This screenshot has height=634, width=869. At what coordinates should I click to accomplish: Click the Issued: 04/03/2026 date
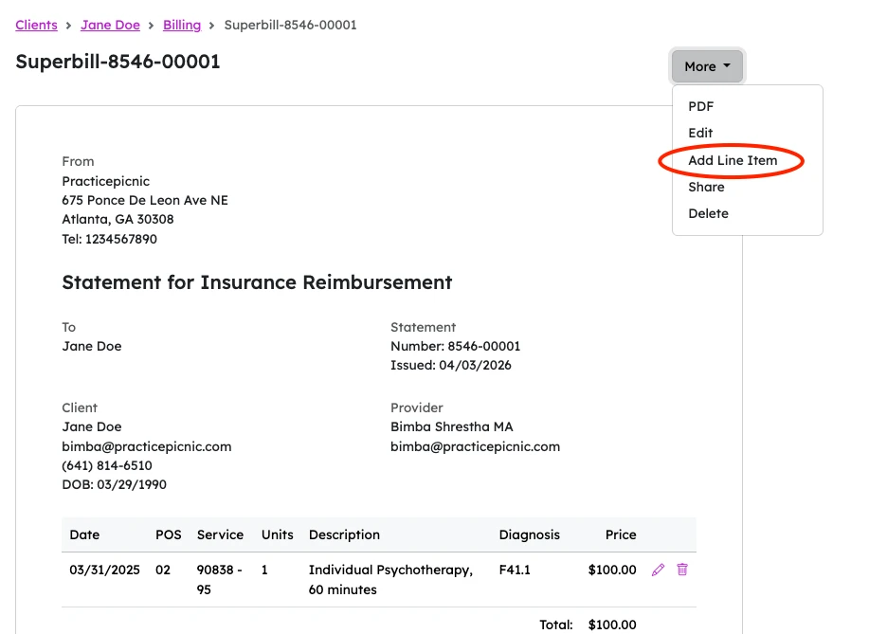point(451,365)
